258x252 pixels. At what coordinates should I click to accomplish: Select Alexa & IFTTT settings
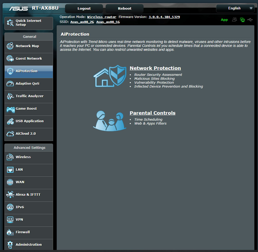(29, 195)
